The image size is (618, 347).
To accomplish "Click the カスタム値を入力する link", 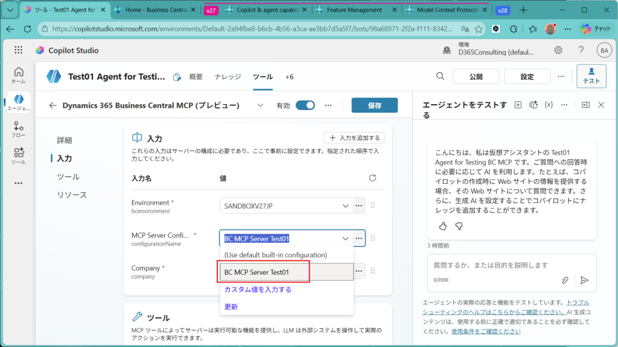I will [258, 290].
